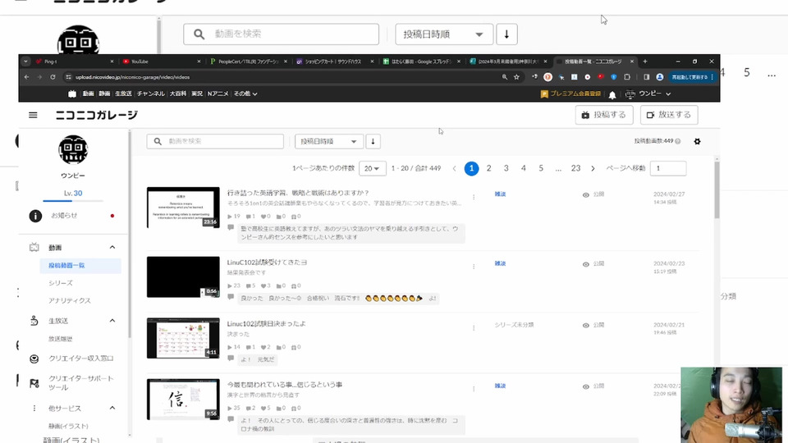Click シリーズ未分類 on Linuc102試験日決まったよ row
788x443 pixels.
click(514, 325)
